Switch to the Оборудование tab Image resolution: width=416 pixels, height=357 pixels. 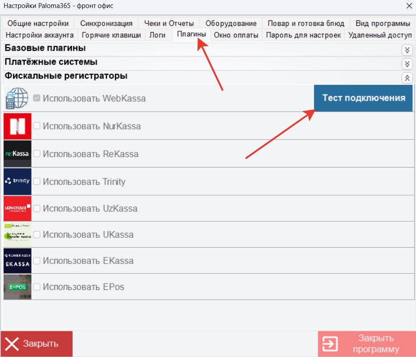click(231, 24)
